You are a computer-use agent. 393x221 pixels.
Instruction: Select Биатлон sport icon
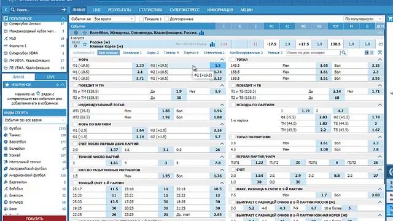[6, 195]
